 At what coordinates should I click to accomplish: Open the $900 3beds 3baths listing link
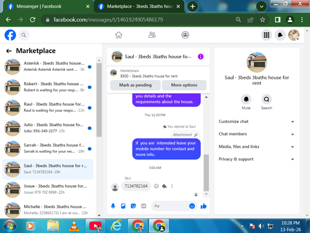pos(149,76)
